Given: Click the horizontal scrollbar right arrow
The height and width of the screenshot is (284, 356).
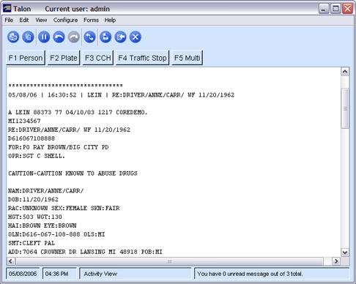Looking at the screenshot, I should point(336,261).
